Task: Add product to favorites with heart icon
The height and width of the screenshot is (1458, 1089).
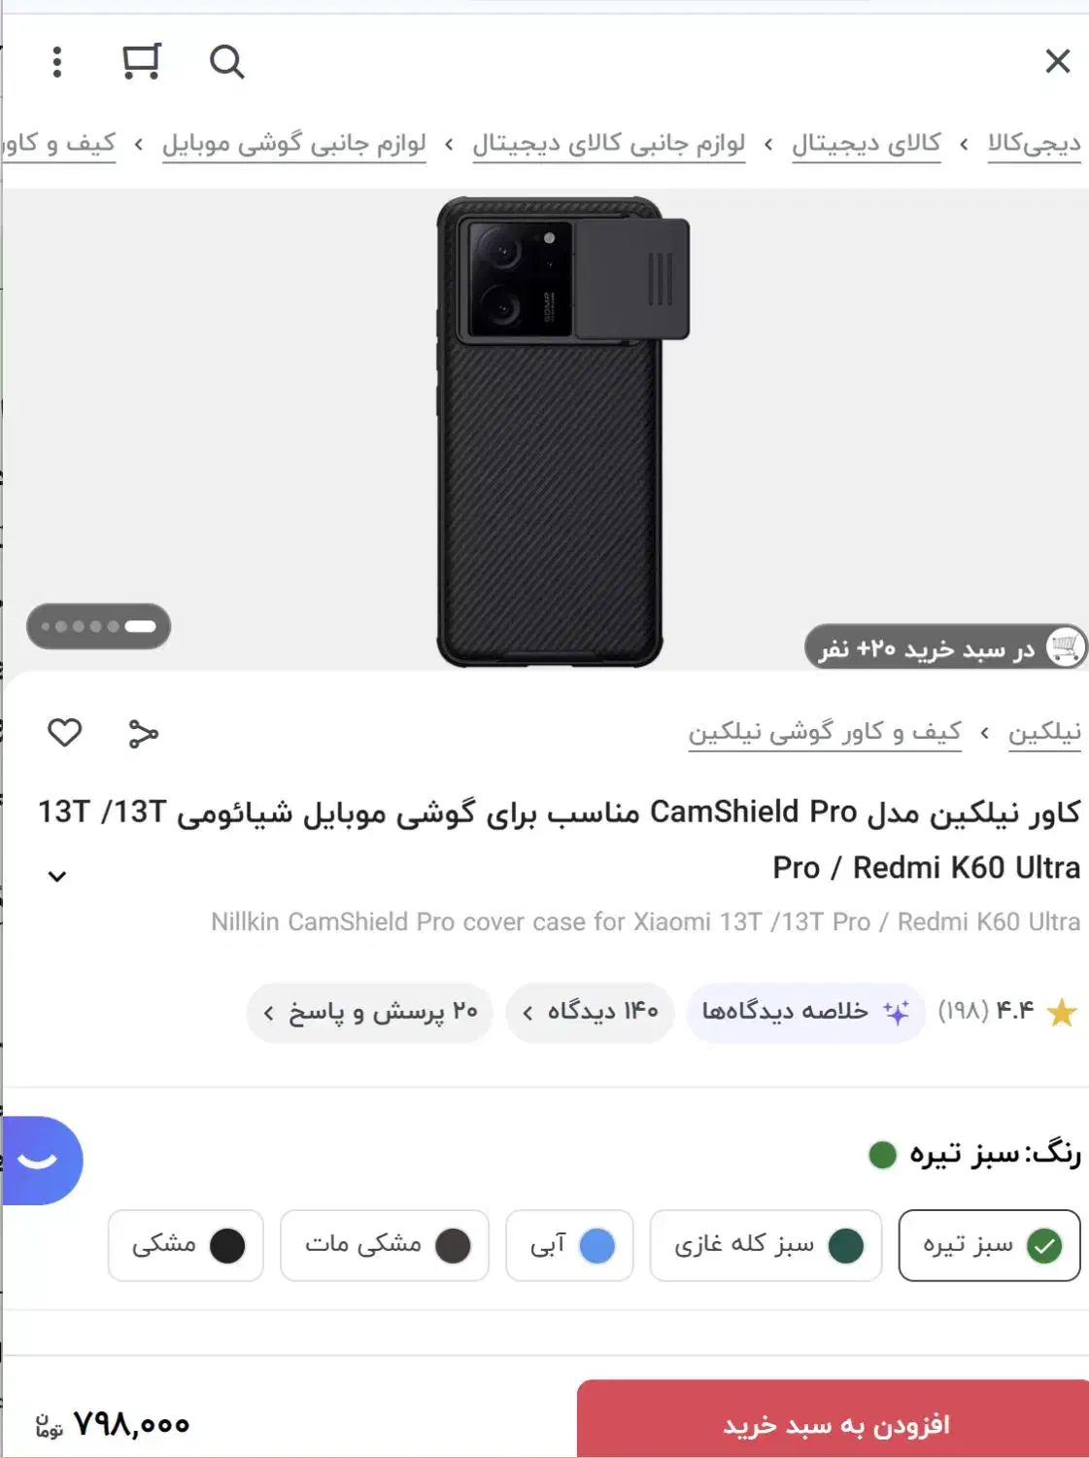Action: click(x=65, y=732)
